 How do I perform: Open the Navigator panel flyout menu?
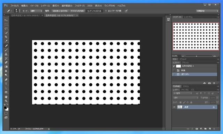pyautogui.click(x=218, y=17)
